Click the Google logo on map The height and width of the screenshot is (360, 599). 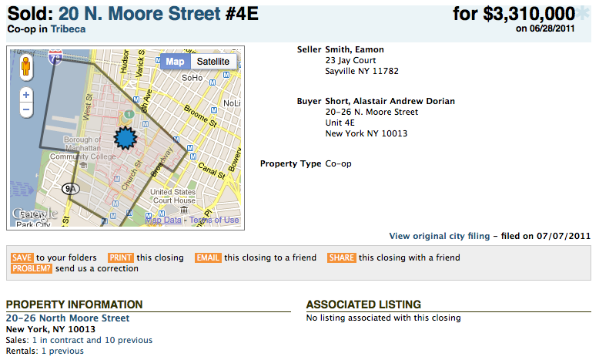coord(33,214)
